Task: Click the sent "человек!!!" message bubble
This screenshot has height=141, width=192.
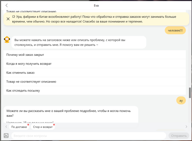Action: click(175, 30)
